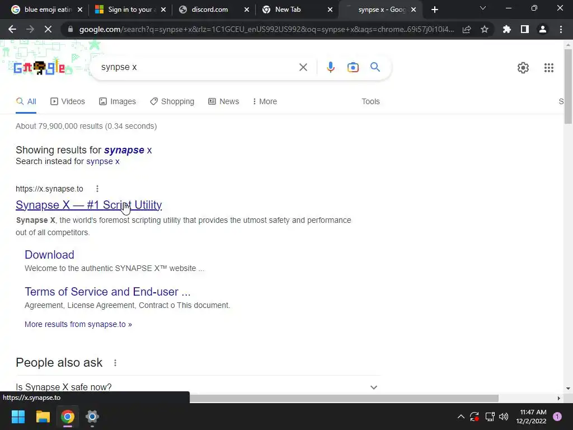
Task: Open People also ask options menu
Action: click(115, 363)
